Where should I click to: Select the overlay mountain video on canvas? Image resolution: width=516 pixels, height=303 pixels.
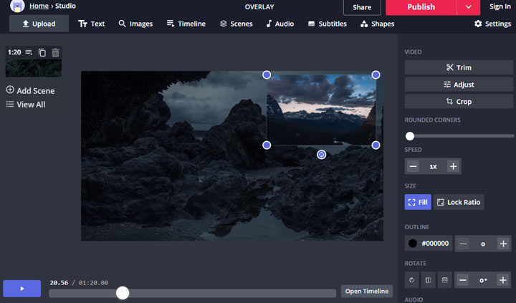(x=321, y=110)
